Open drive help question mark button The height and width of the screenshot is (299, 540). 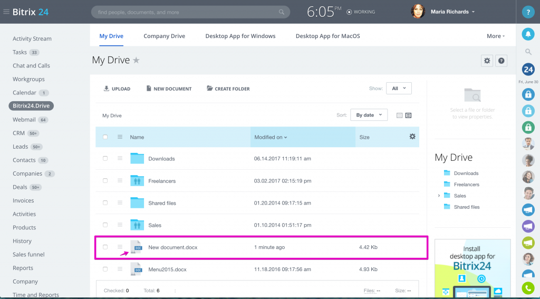click(501, 61)
